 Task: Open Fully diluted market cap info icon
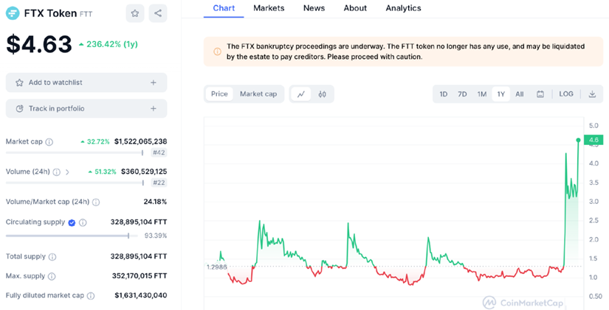tap(91, 296)
